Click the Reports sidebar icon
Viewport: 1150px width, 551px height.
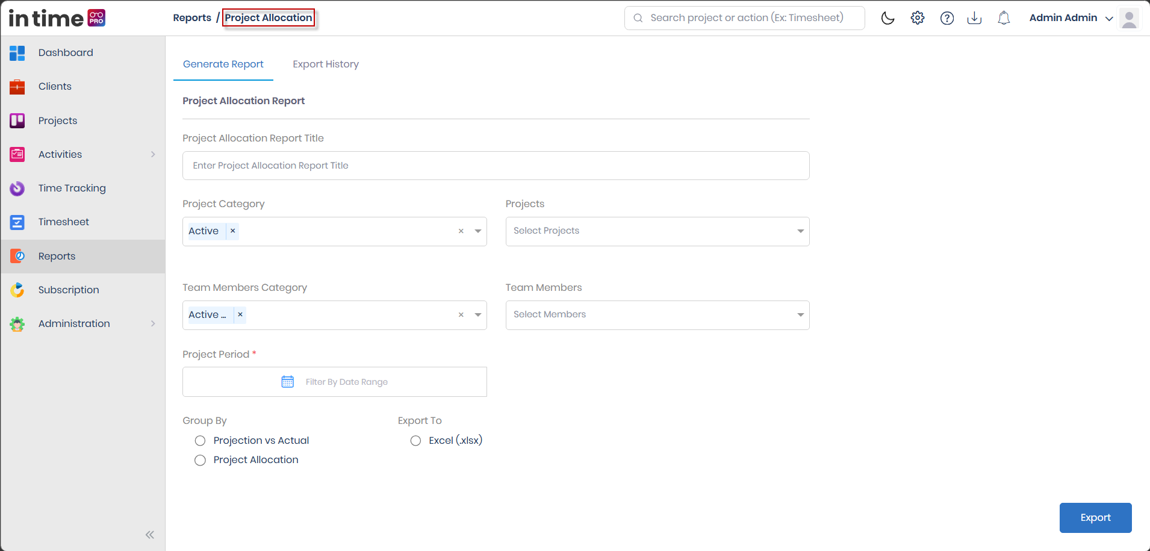click(17, 256)
